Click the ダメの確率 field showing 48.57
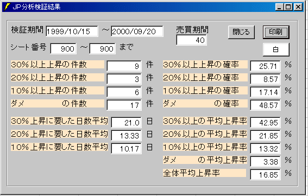 coord(266,105)
